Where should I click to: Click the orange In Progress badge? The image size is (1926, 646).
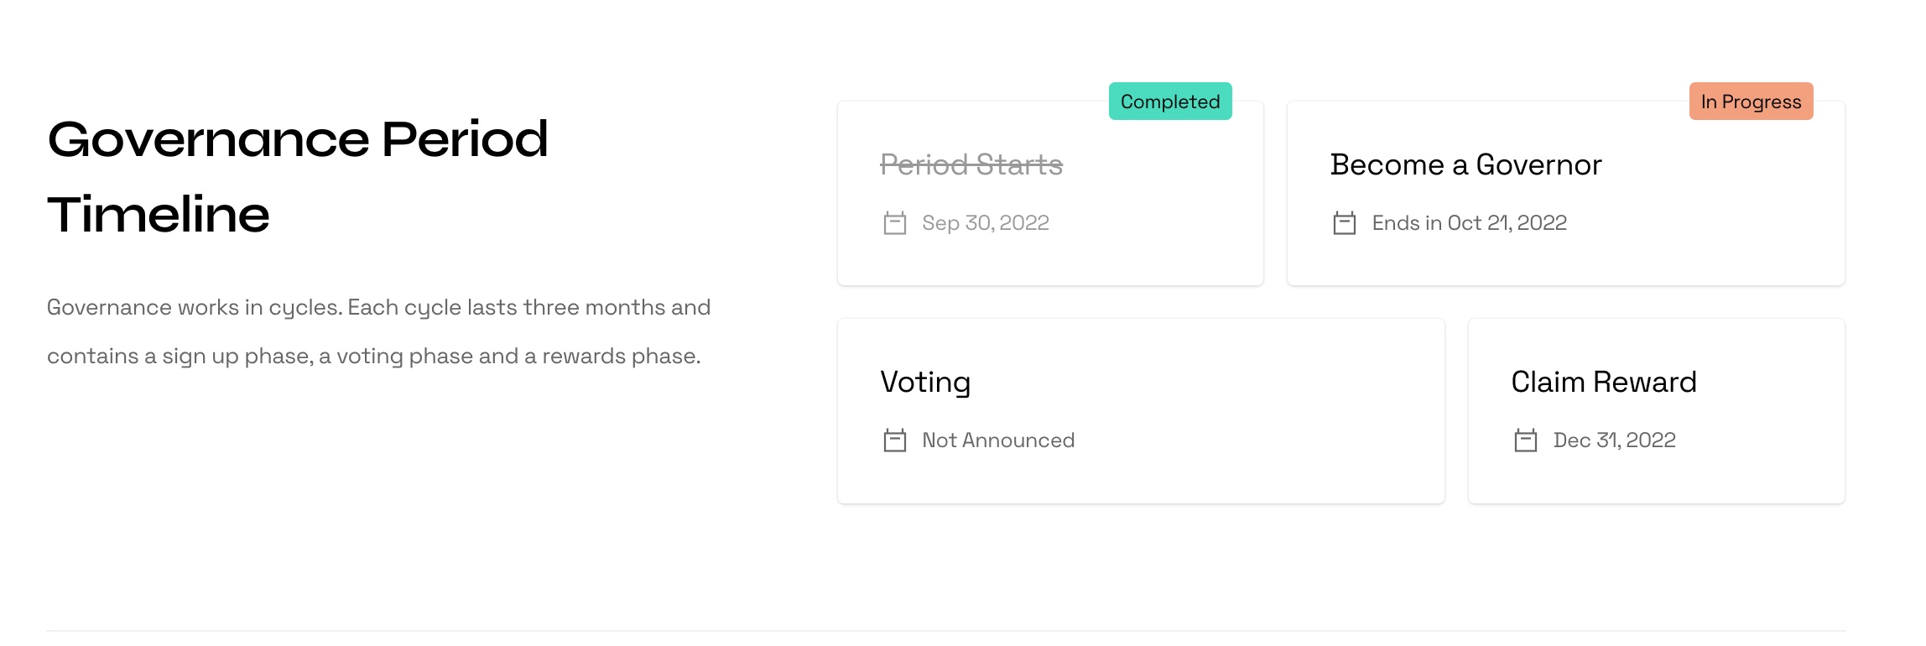click(x=1751, y=102)
